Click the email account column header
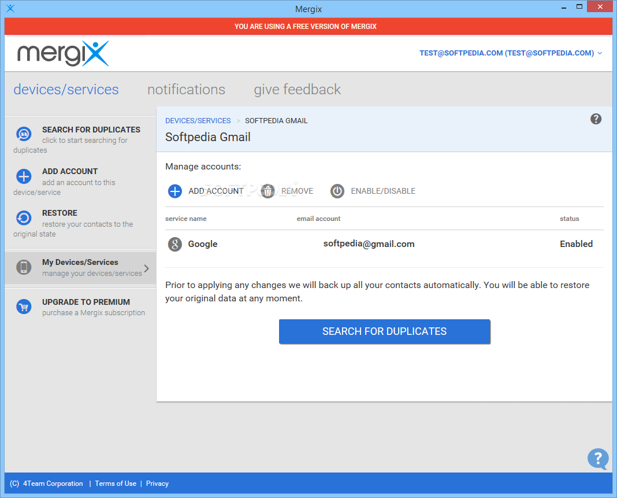 coord(318,219)
